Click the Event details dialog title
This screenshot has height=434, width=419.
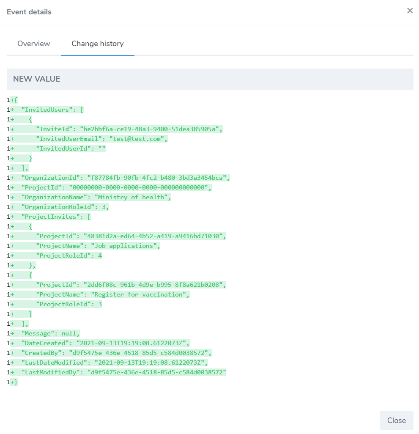tap(29, 12)
